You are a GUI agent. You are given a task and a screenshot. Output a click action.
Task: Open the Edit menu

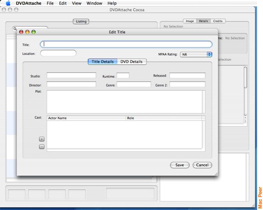63,3
